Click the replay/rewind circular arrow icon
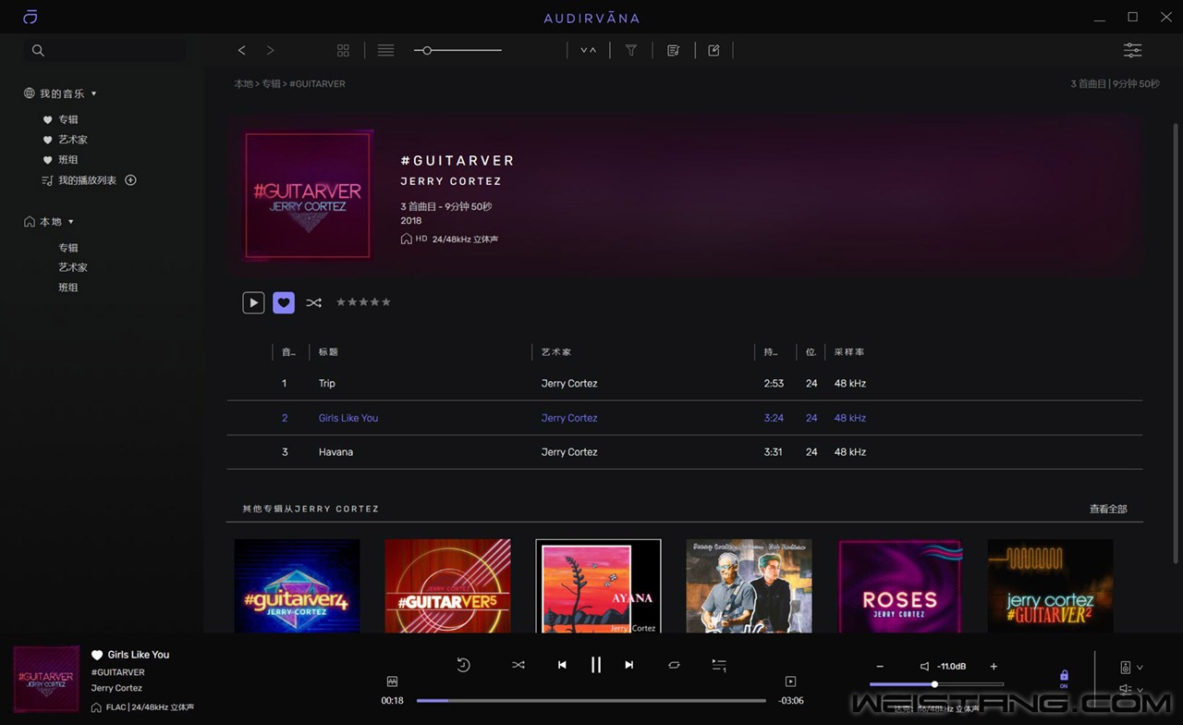This screenshot has width=1183, height=725. click(x=463, y=665)
